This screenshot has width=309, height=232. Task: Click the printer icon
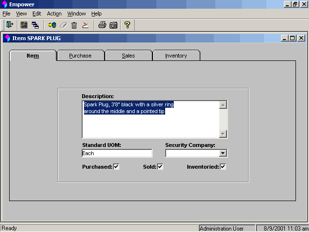(102, 25)
